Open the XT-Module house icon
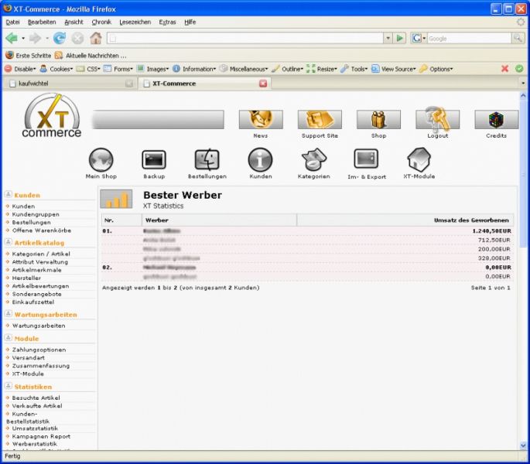The width and height of the screenshot is (530, 464). pos(419,160)
